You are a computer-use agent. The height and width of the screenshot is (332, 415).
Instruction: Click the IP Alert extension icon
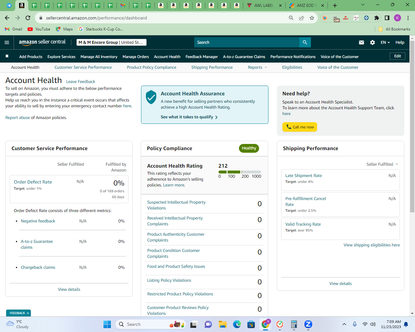tap(346, 18)
